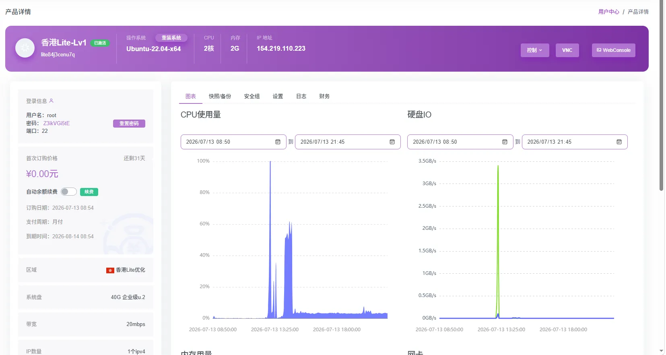Open the 财务 tab
This screenshot has width=666, height=355.
coord(324,96)
